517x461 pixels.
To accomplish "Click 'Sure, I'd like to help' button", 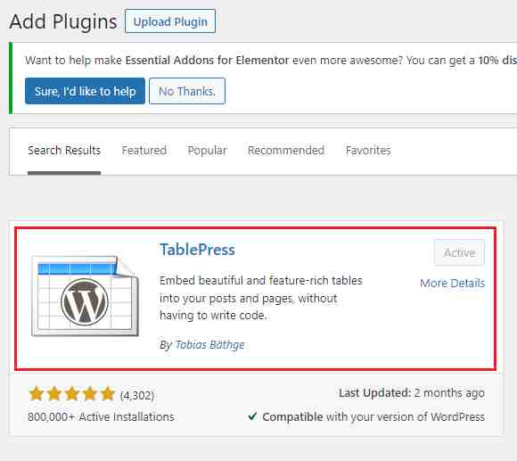I will point(85,91).
